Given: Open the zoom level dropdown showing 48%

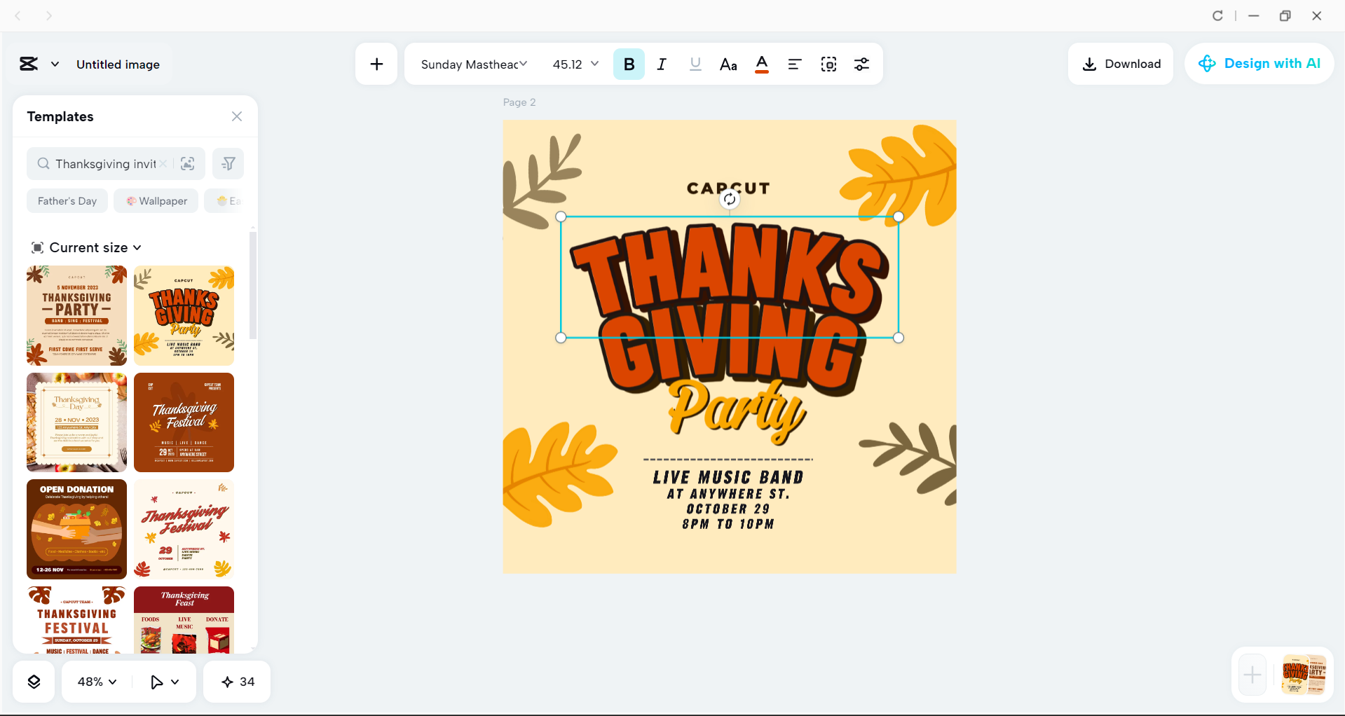Looking at the screenshot, I should (96, 681).
